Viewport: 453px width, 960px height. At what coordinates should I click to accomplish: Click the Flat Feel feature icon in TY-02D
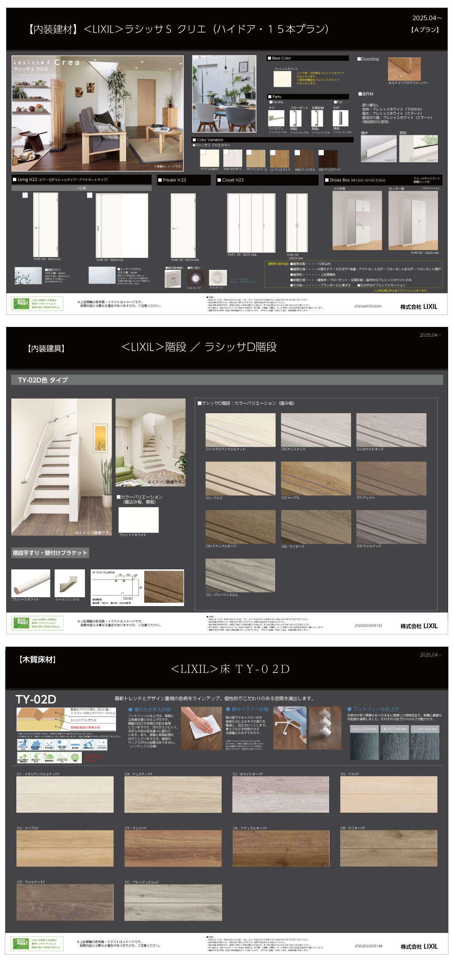pyautogui.click(x=23, y=745)
